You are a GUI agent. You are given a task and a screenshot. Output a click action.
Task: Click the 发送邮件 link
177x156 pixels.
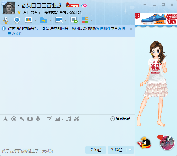point(103,29)
